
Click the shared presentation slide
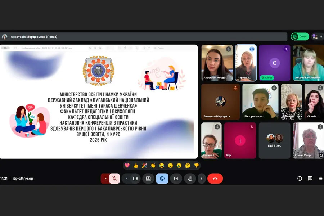pyautogui.click(x=99, y=102)
